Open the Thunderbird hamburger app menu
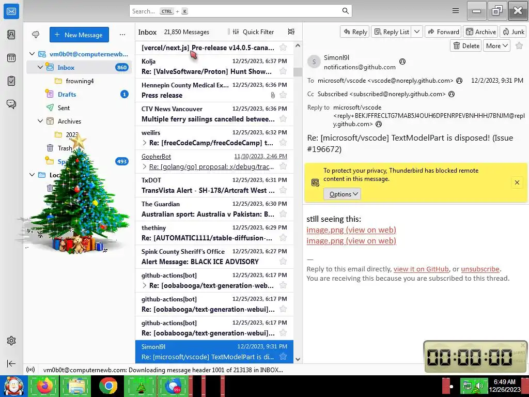The width and height of the screenshot is (529, 397). coord(456,11)
